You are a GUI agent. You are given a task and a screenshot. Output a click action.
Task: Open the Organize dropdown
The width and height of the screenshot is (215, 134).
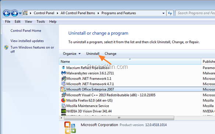[x=71, y=54]
